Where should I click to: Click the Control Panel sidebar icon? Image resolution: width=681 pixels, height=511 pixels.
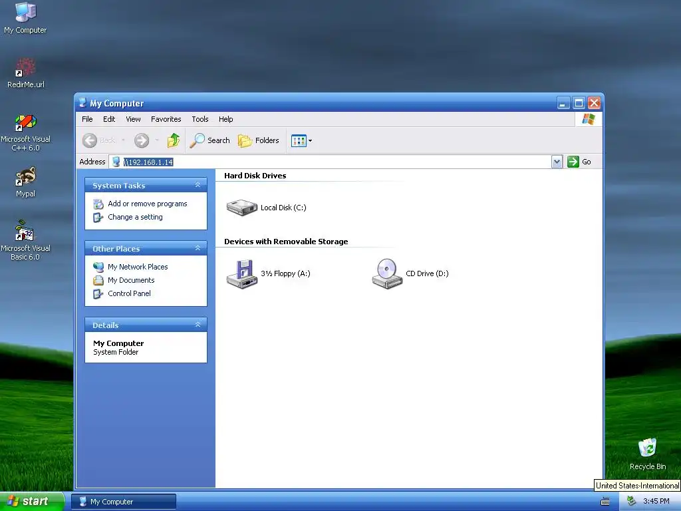coord(98,293)
